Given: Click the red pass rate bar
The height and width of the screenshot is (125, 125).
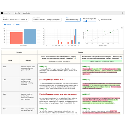Looking at the screenshot, I should click(16, 38).
